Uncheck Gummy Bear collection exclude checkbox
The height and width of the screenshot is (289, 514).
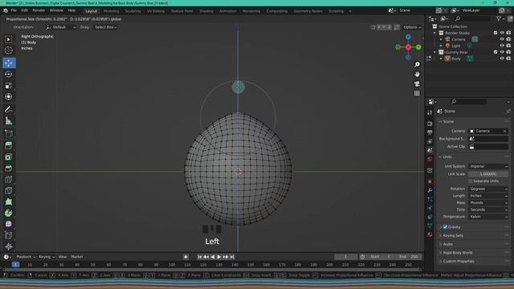[496, 52]
